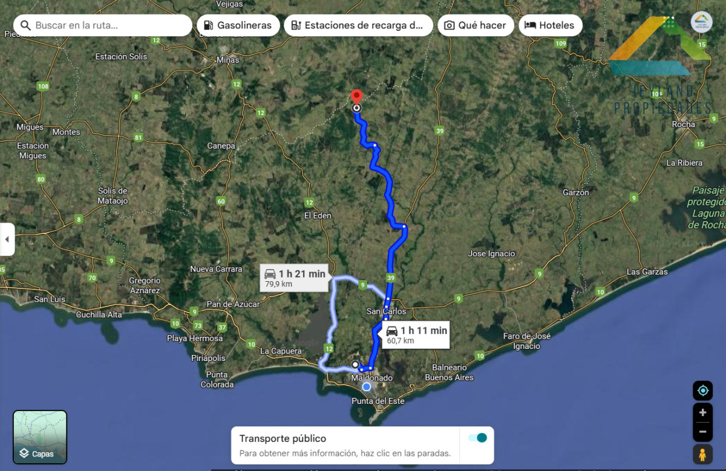This screenshot has width=726, height=471.
Task: Click the red destination pin marker
Action: (x=357, y=97)
